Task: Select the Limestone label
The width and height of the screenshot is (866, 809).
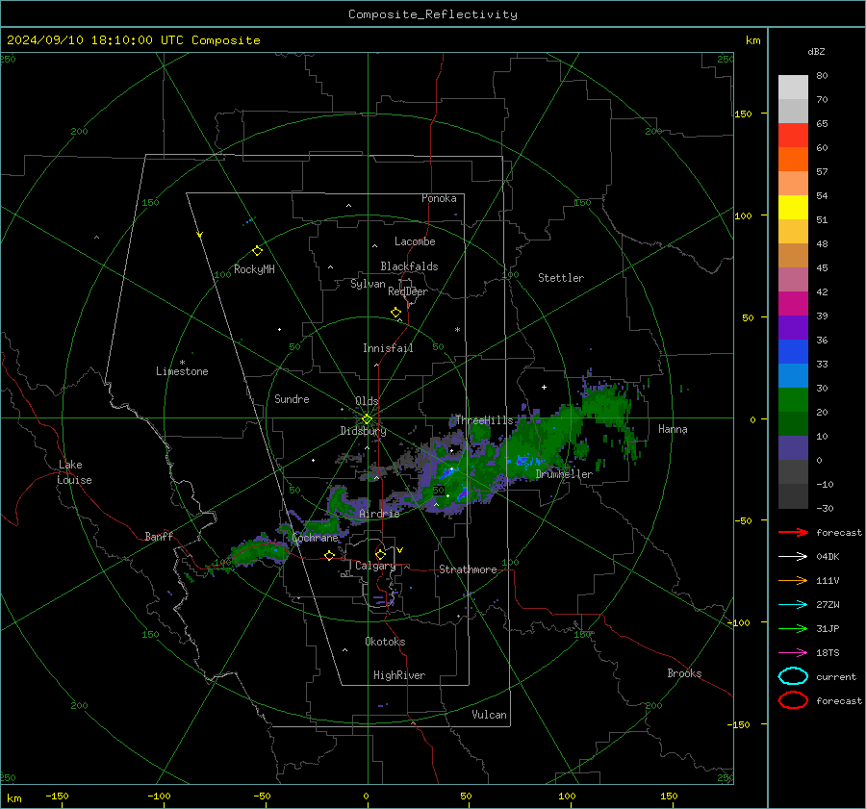Action: [182, 371]
